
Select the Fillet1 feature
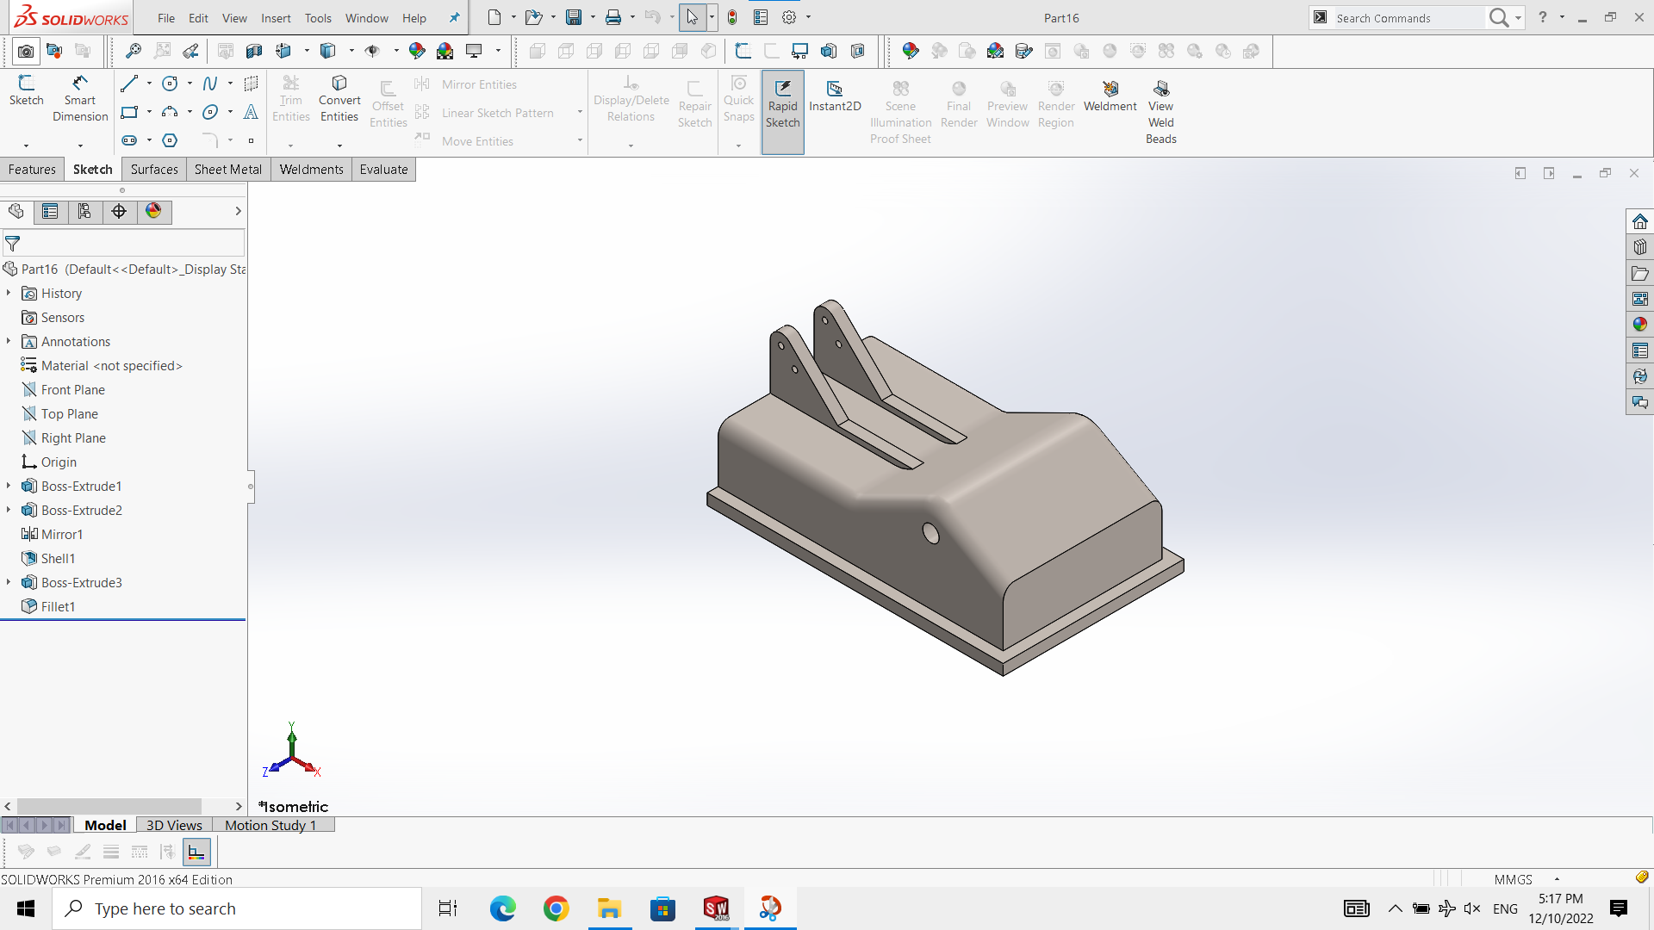(x=58, y=607)
